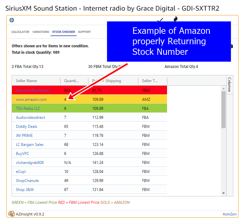Click the 131.64 price for Shop J&W
The image size is (243, 218).
(x=98, y=189)
